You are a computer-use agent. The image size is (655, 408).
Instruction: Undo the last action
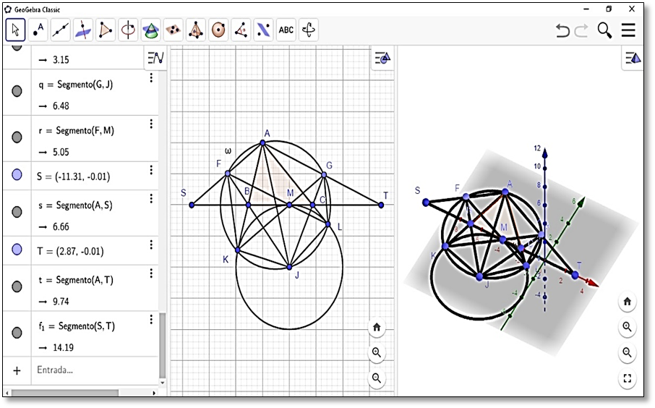(x=562, y=30)
